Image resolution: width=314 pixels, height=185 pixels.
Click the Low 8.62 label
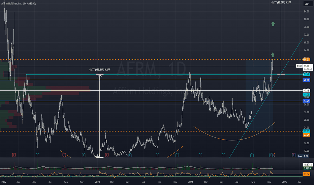(303, 156)
